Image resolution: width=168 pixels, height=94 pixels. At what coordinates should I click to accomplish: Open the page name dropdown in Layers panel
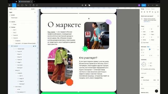coord(33,9)
